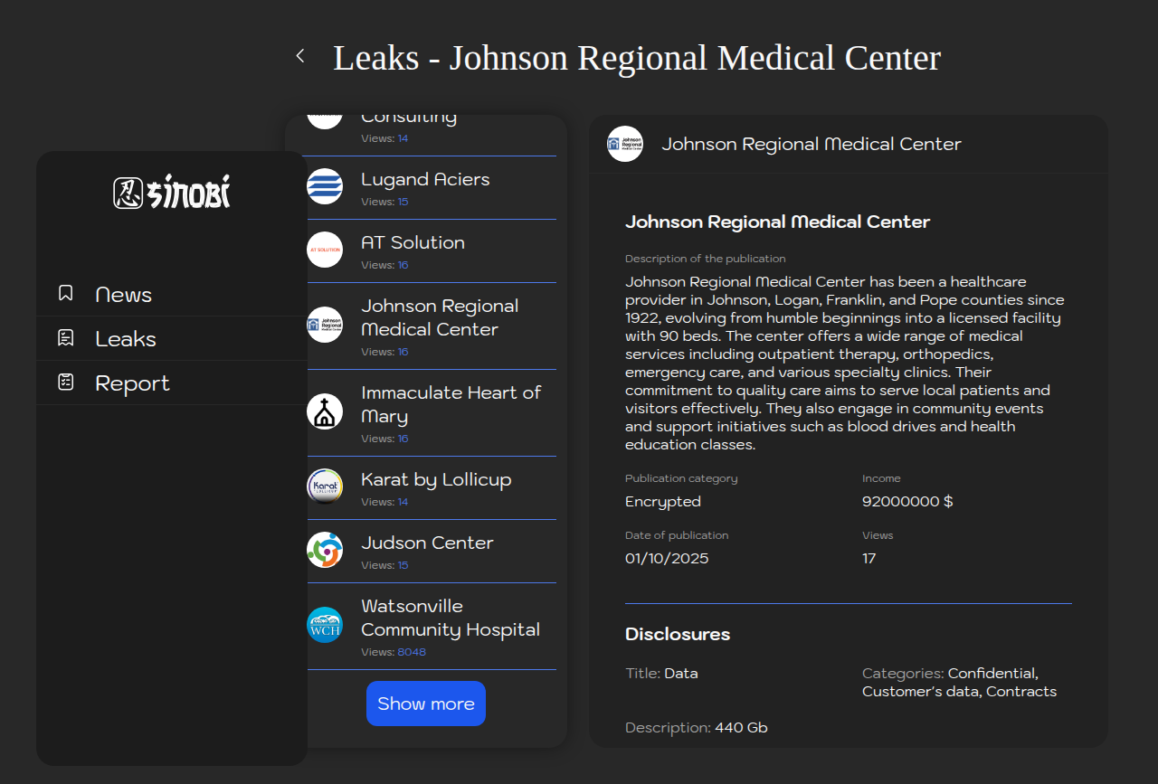Click the Johnson Regional logo thumbnail in the list
The width and height of the screenshot is (1158, 784).
click(x=325, y=325)
